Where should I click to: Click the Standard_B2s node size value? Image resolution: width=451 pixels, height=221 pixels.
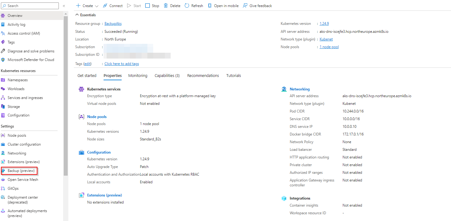tap(150, 139)
